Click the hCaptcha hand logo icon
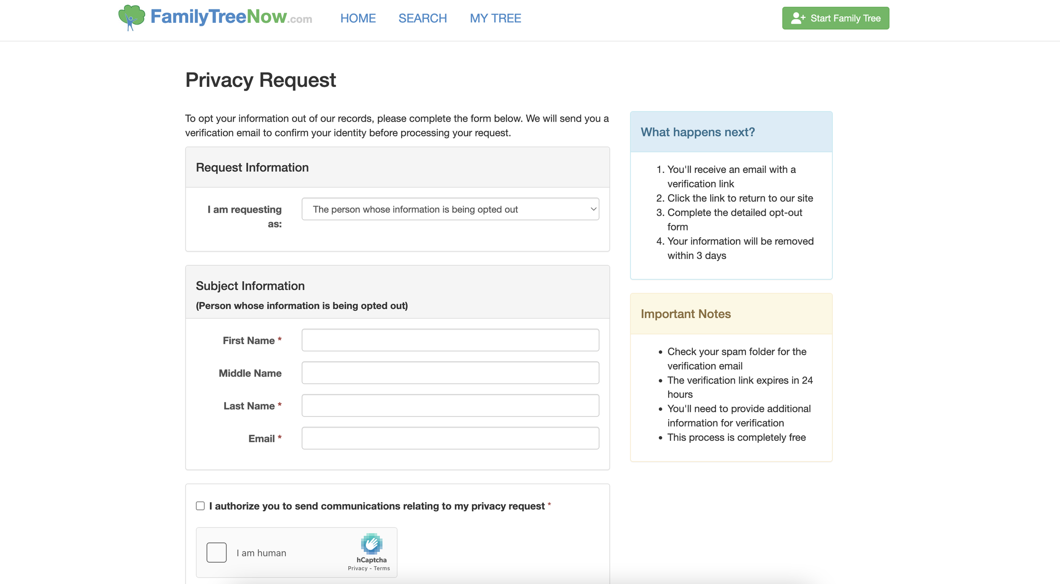This screenshot has height=584, width=1060. (371, 544)
